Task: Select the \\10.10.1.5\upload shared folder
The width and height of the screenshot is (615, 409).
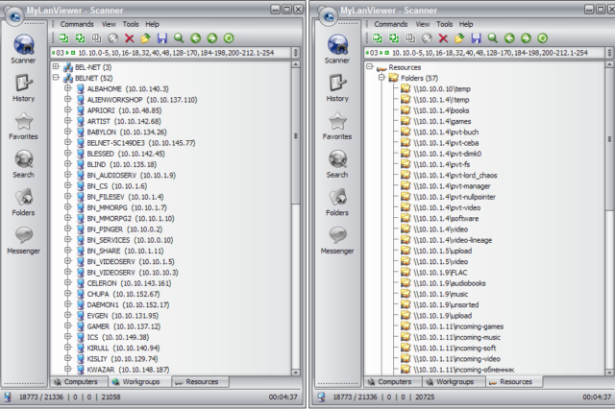Action: [442, 252]
